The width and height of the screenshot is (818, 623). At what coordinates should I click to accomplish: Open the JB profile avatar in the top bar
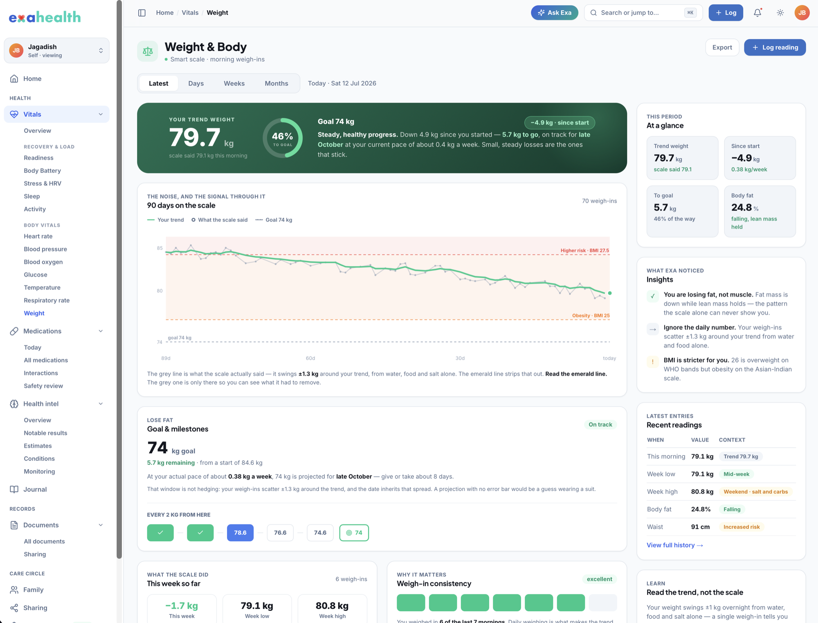[802, 13]
